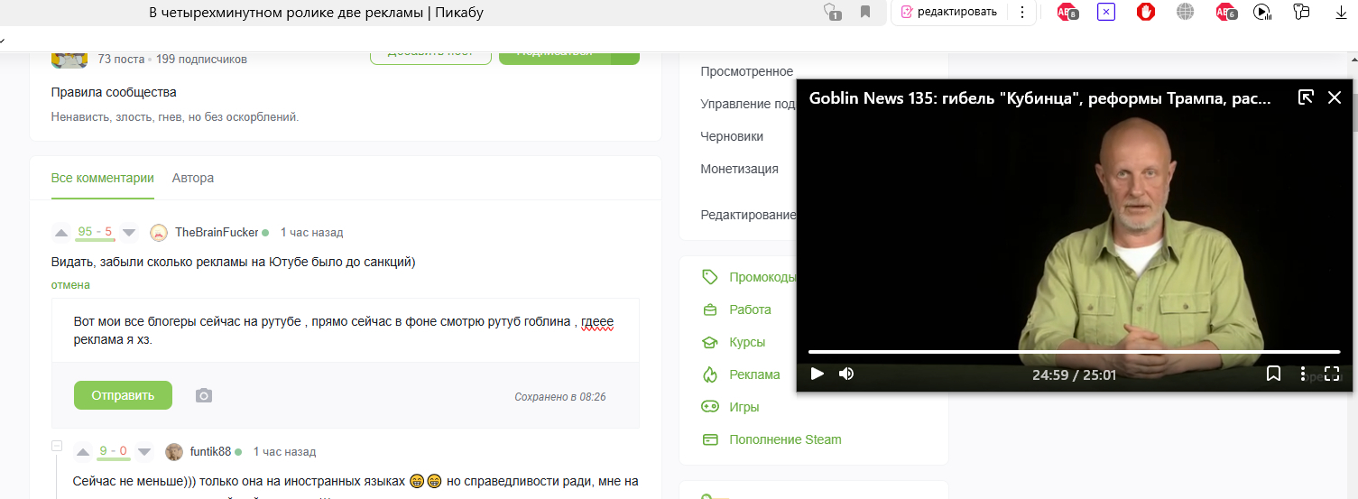This screenshot has width=1358, height=499.
Task: Open Промокоды in the sidebar
Action: 762,277
